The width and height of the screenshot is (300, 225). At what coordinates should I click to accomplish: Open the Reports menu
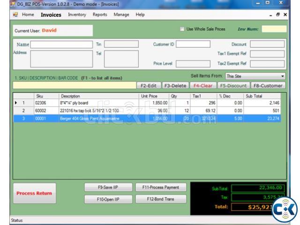[100, 15]
